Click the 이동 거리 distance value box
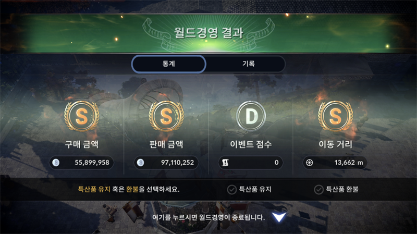This screenshot has width=417, height=234. (335, 163)
